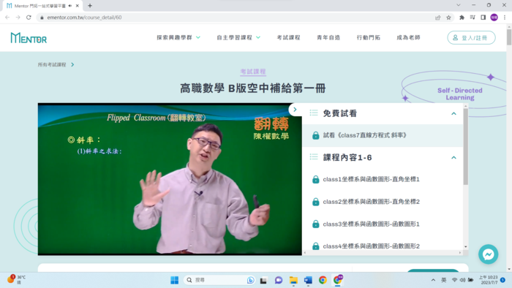Open the 探索興趣學群 dropdown menu
Viewport: 512px width, 288px height.
pos(178,37)
